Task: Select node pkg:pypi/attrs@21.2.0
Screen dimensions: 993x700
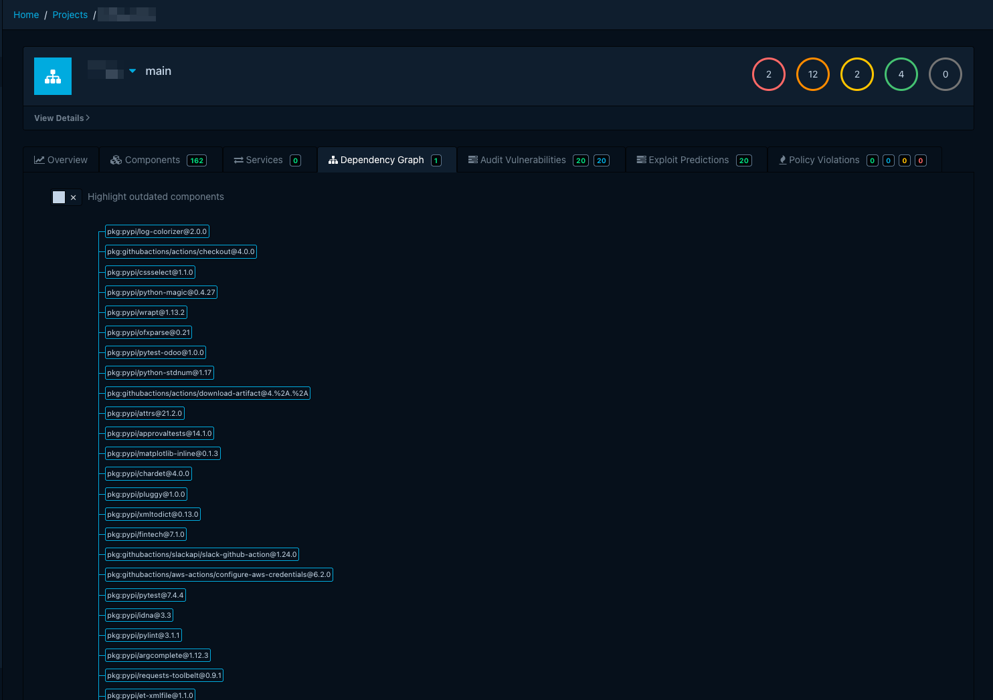Action: coord(145,413)
